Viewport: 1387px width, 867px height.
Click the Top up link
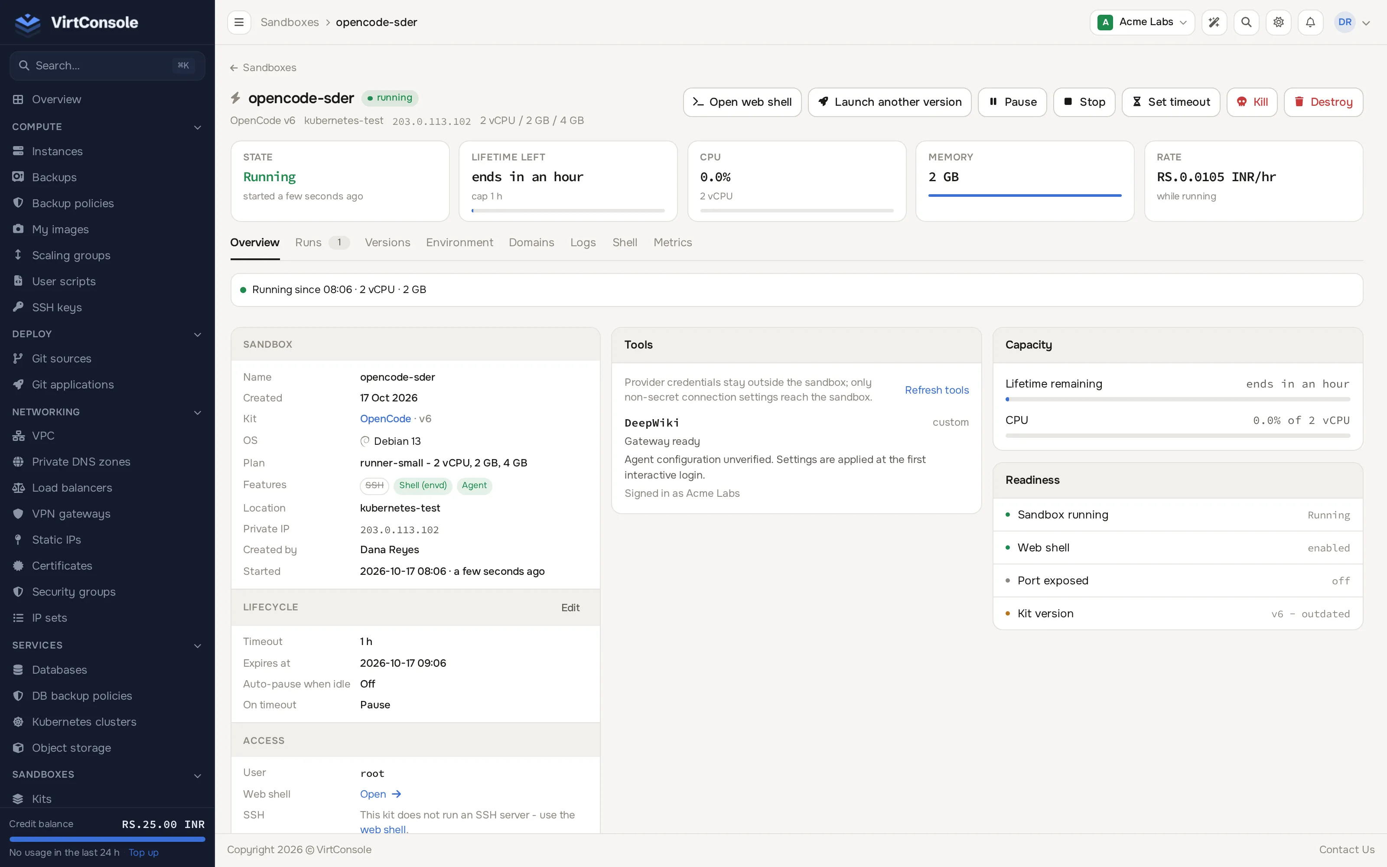tap(143, 853)
